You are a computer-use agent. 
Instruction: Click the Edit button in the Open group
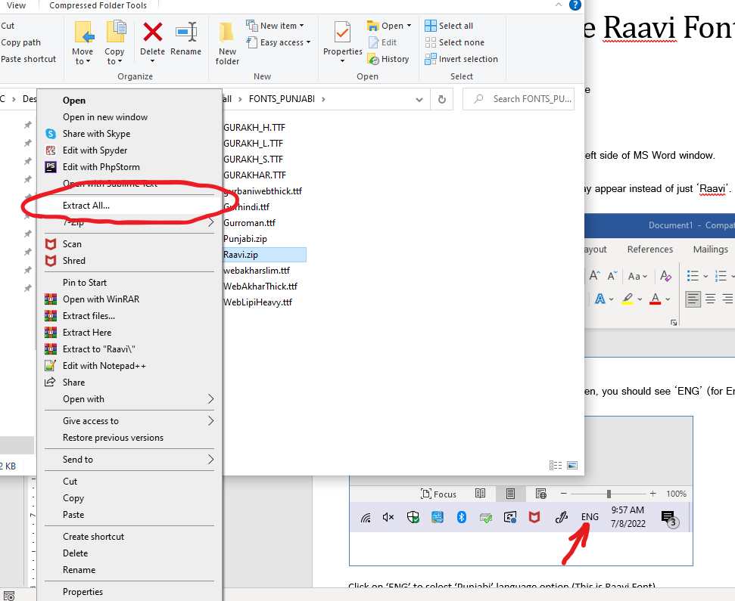pyautogui.click(x=382, y=42)
